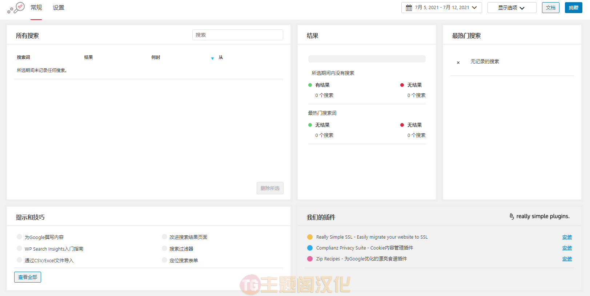Sort by the 何时 column header
590x296 pixels.
coord(156,57)
